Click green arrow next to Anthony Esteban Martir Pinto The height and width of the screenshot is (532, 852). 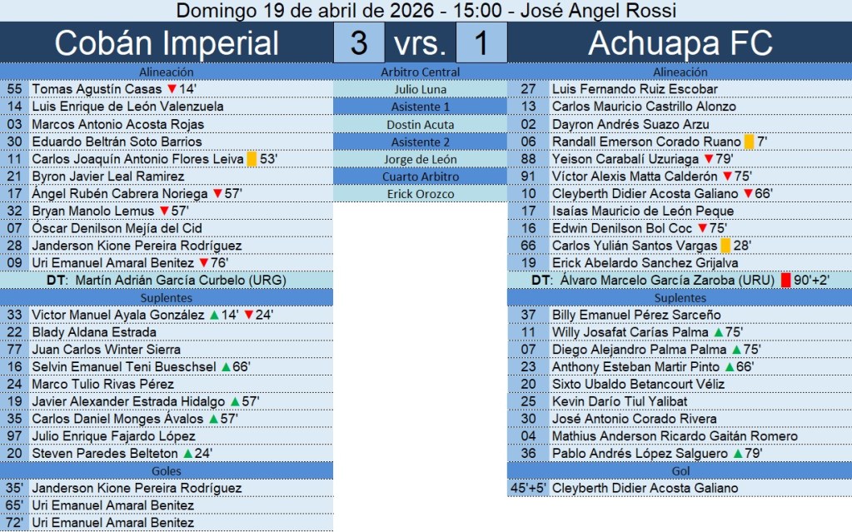click(x=730, y=367)
